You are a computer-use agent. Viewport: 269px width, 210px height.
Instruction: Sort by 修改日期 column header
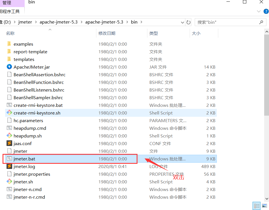pyautogui.click(x=107, y=33)
